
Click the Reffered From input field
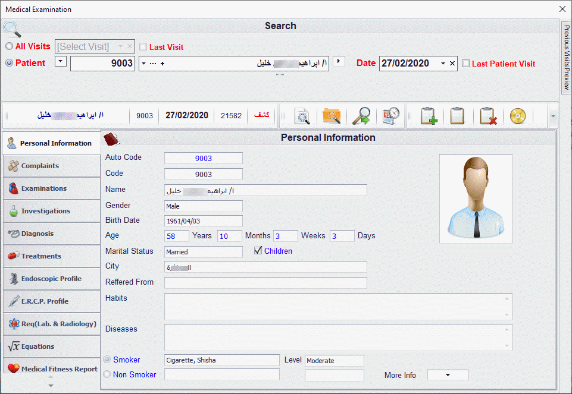pyautogui.click(x=265, y=282)
